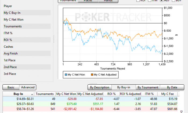Viewport: 188px width, 113px height.
Task: Select the 3rd Place stat row
Action: coord(27,74)
